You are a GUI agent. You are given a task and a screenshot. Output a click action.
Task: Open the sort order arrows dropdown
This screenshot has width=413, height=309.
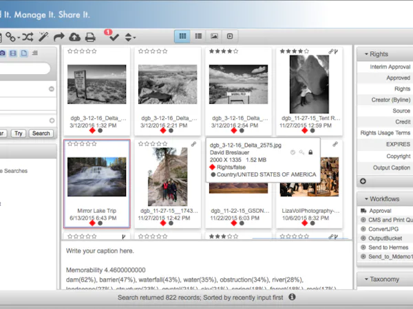pos(130,37)
